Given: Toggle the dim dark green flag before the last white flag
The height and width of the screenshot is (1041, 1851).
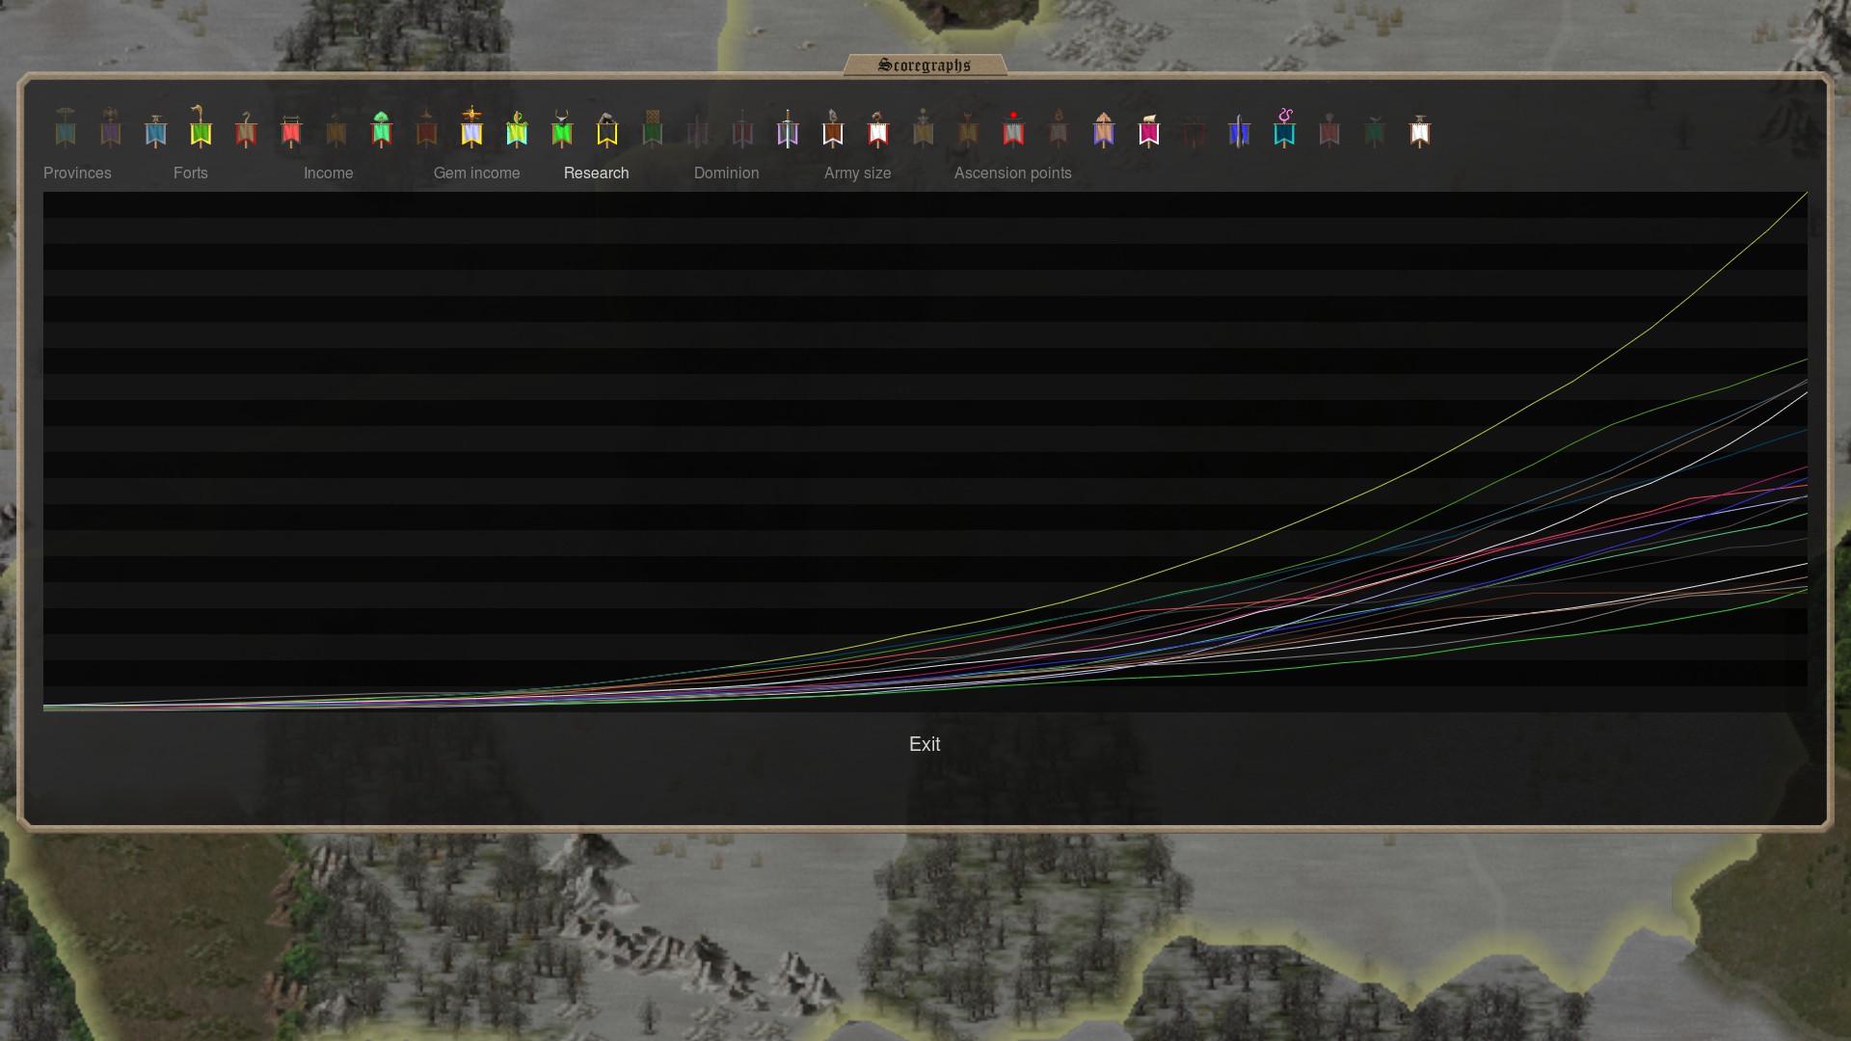Looking at the screenshot, I should coord(1375,130).
